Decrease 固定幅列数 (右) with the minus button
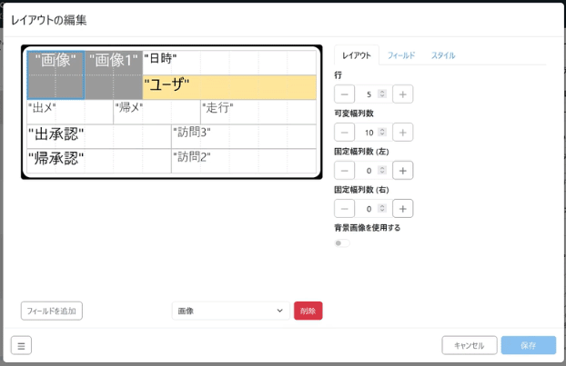This screenshot has height=366, width=566. pyautogui.click(x=345, y=208)
